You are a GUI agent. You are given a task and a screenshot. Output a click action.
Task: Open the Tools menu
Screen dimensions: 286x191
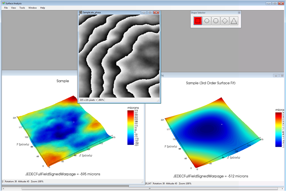click(22, 8)
